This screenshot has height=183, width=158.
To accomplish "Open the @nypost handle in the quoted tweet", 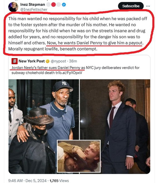I will (58, 61).
